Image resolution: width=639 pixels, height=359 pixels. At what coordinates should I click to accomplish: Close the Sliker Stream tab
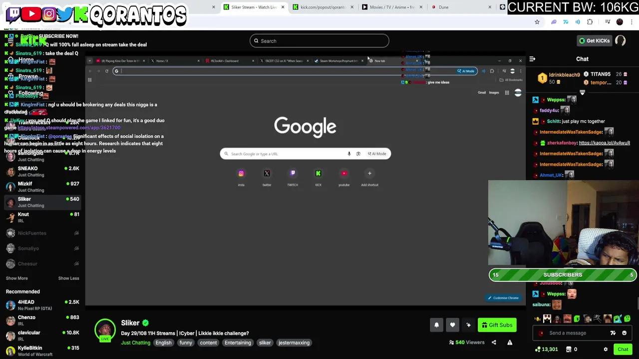tap(283, 7)
